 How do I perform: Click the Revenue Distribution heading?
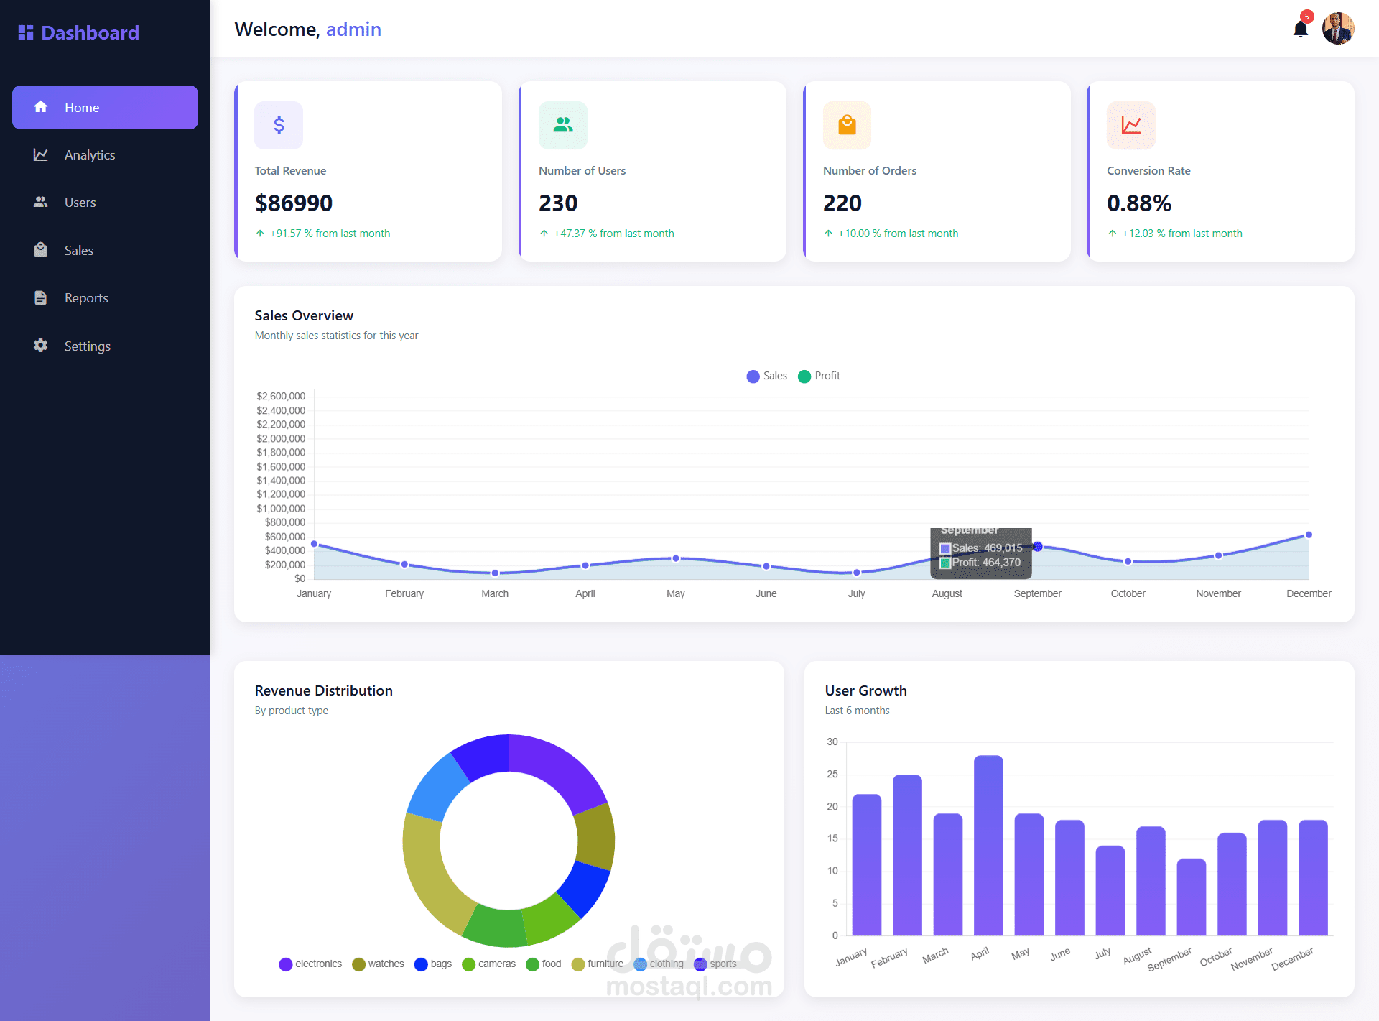(323, 690)
